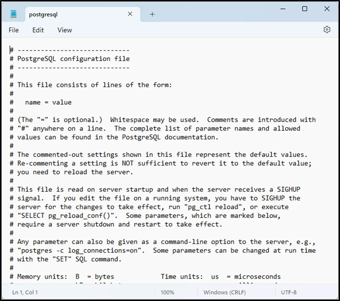Click the UTF-8 encoding indicator

coord(289,292)
